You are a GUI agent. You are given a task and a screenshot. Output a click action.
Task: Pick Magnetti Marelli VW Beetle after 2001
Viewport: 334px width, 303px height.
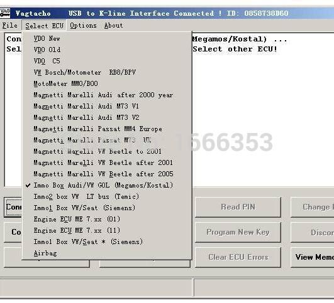tap(107, 162)
